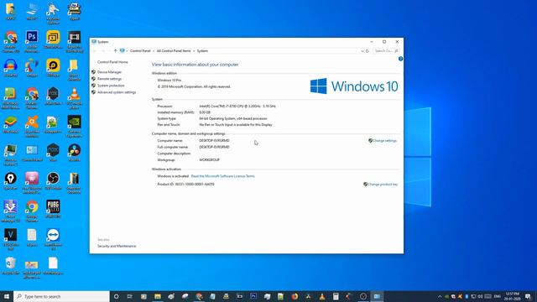Select Control Panel in the breadcrumb path
The width and height of the screenshot is (537, 302).
point(140,51)
